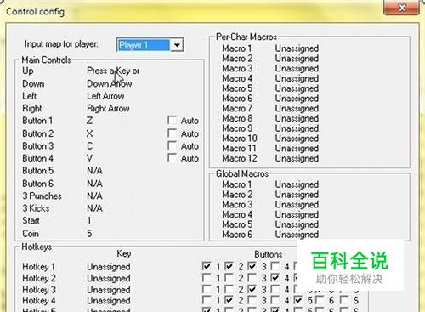Uncheck button 4 for Hotkey 2

(x=275, y=277)
